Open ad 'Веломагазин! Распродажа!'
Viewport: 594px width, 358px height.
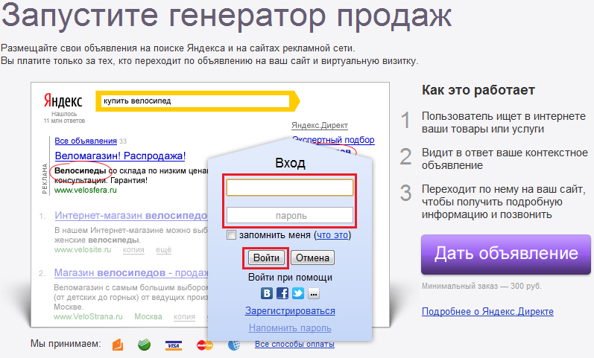[x=121, y=156]
